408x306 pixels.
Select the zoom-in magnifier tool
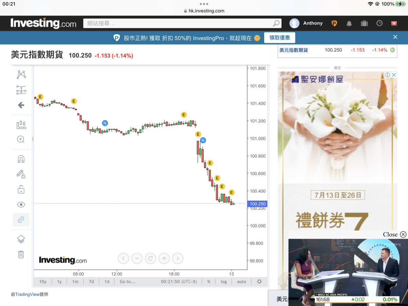pyautogui.click(x=21, y=139)
